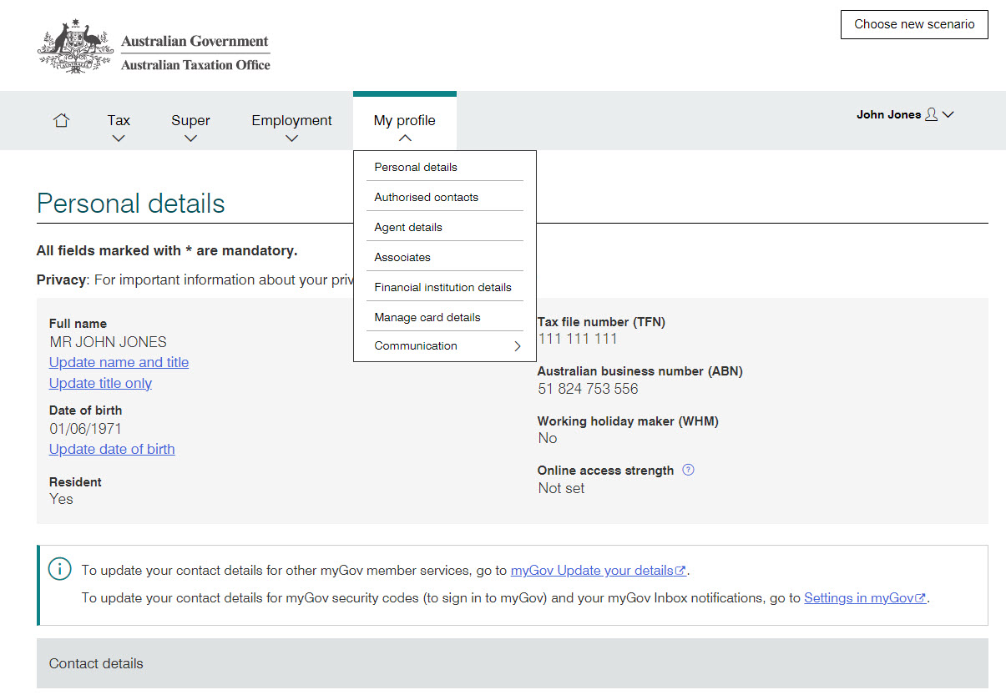Choose Agent details in My profile menu
Viewport: 1006px width, 695px height.
408,227
